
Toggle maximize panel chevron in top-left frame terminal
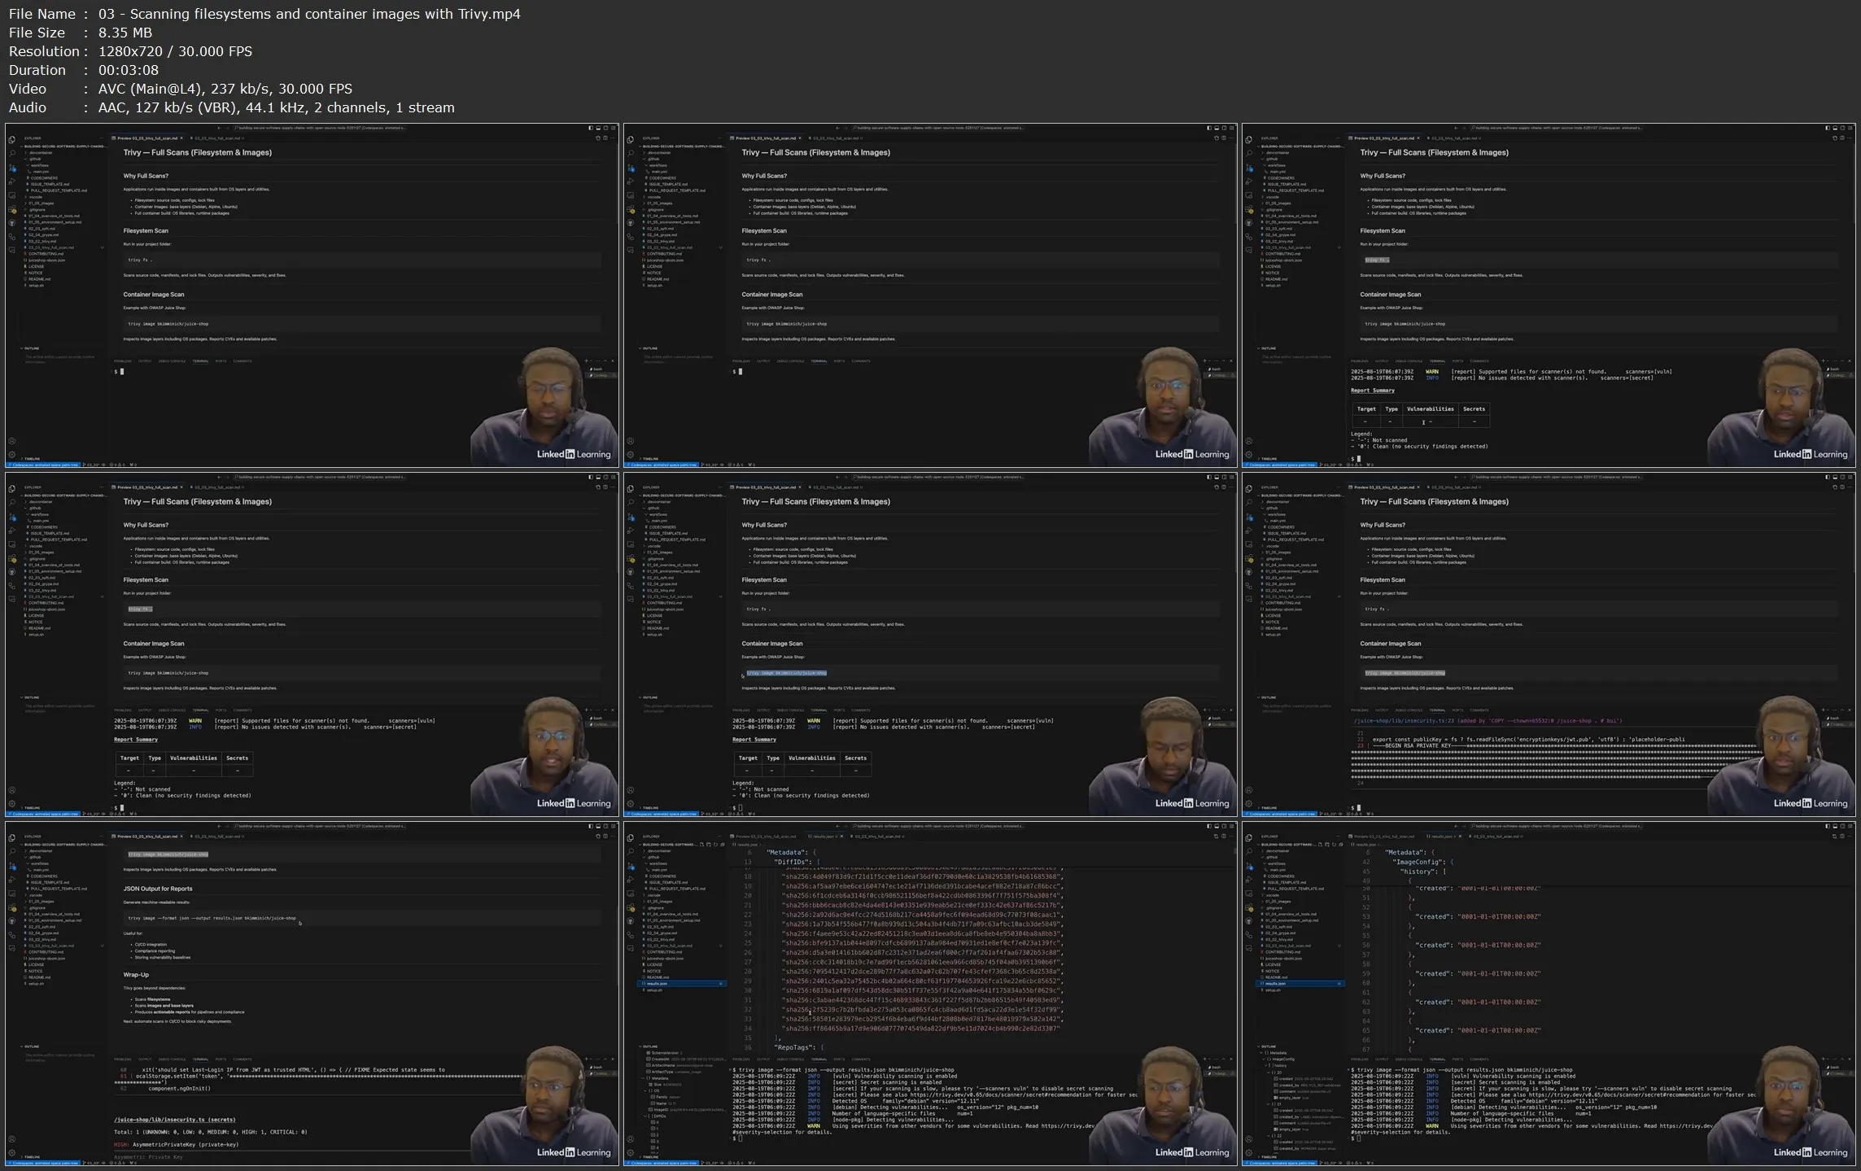click(605, 360)
